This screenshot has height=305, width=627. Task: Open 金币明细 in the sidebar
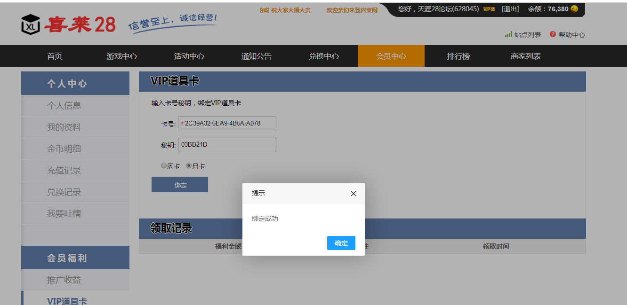pyautogui.click(x=64, y=149)
